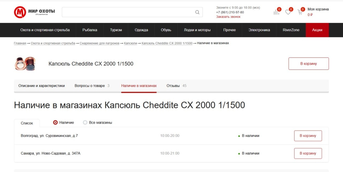Image resolution: width=343 pixels, height=172 pixels.
Task: Click Самара, ул. Ново-Садовая, д. 347А address
Action: (x=51, y=153)
